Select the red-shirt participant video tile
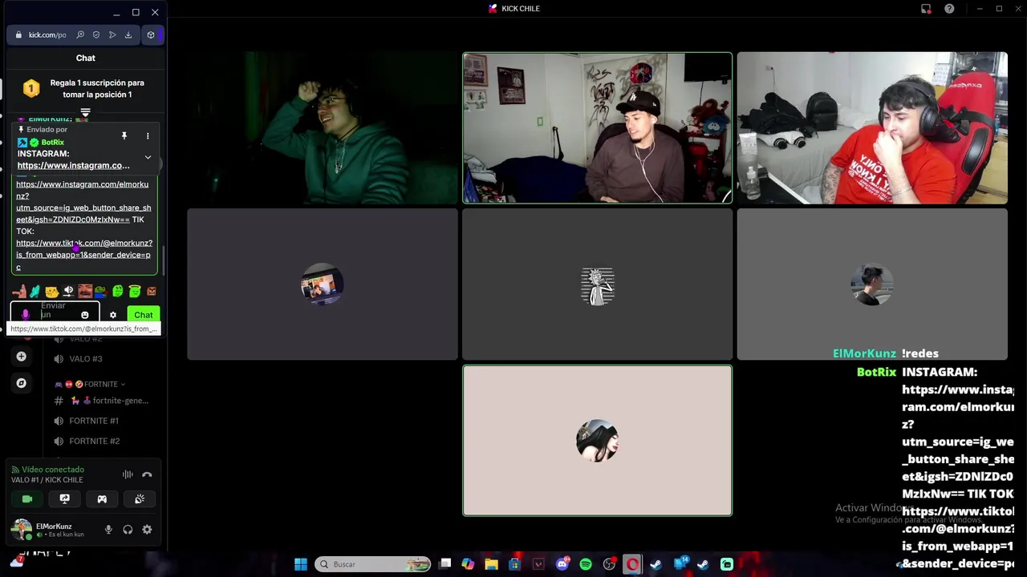This screenshot has height=577, width=1027. tap(872, 128)
